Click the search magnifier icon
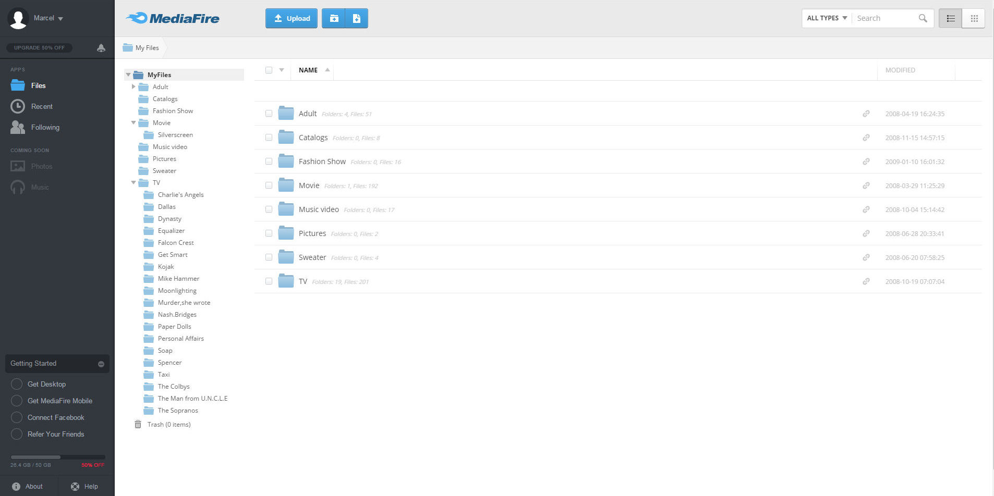The height and width of the screenshot is (496, 994). pyautogui.click(x=923, y=18)
